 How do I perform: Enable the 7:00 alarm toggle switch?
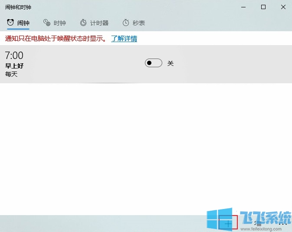153,63
